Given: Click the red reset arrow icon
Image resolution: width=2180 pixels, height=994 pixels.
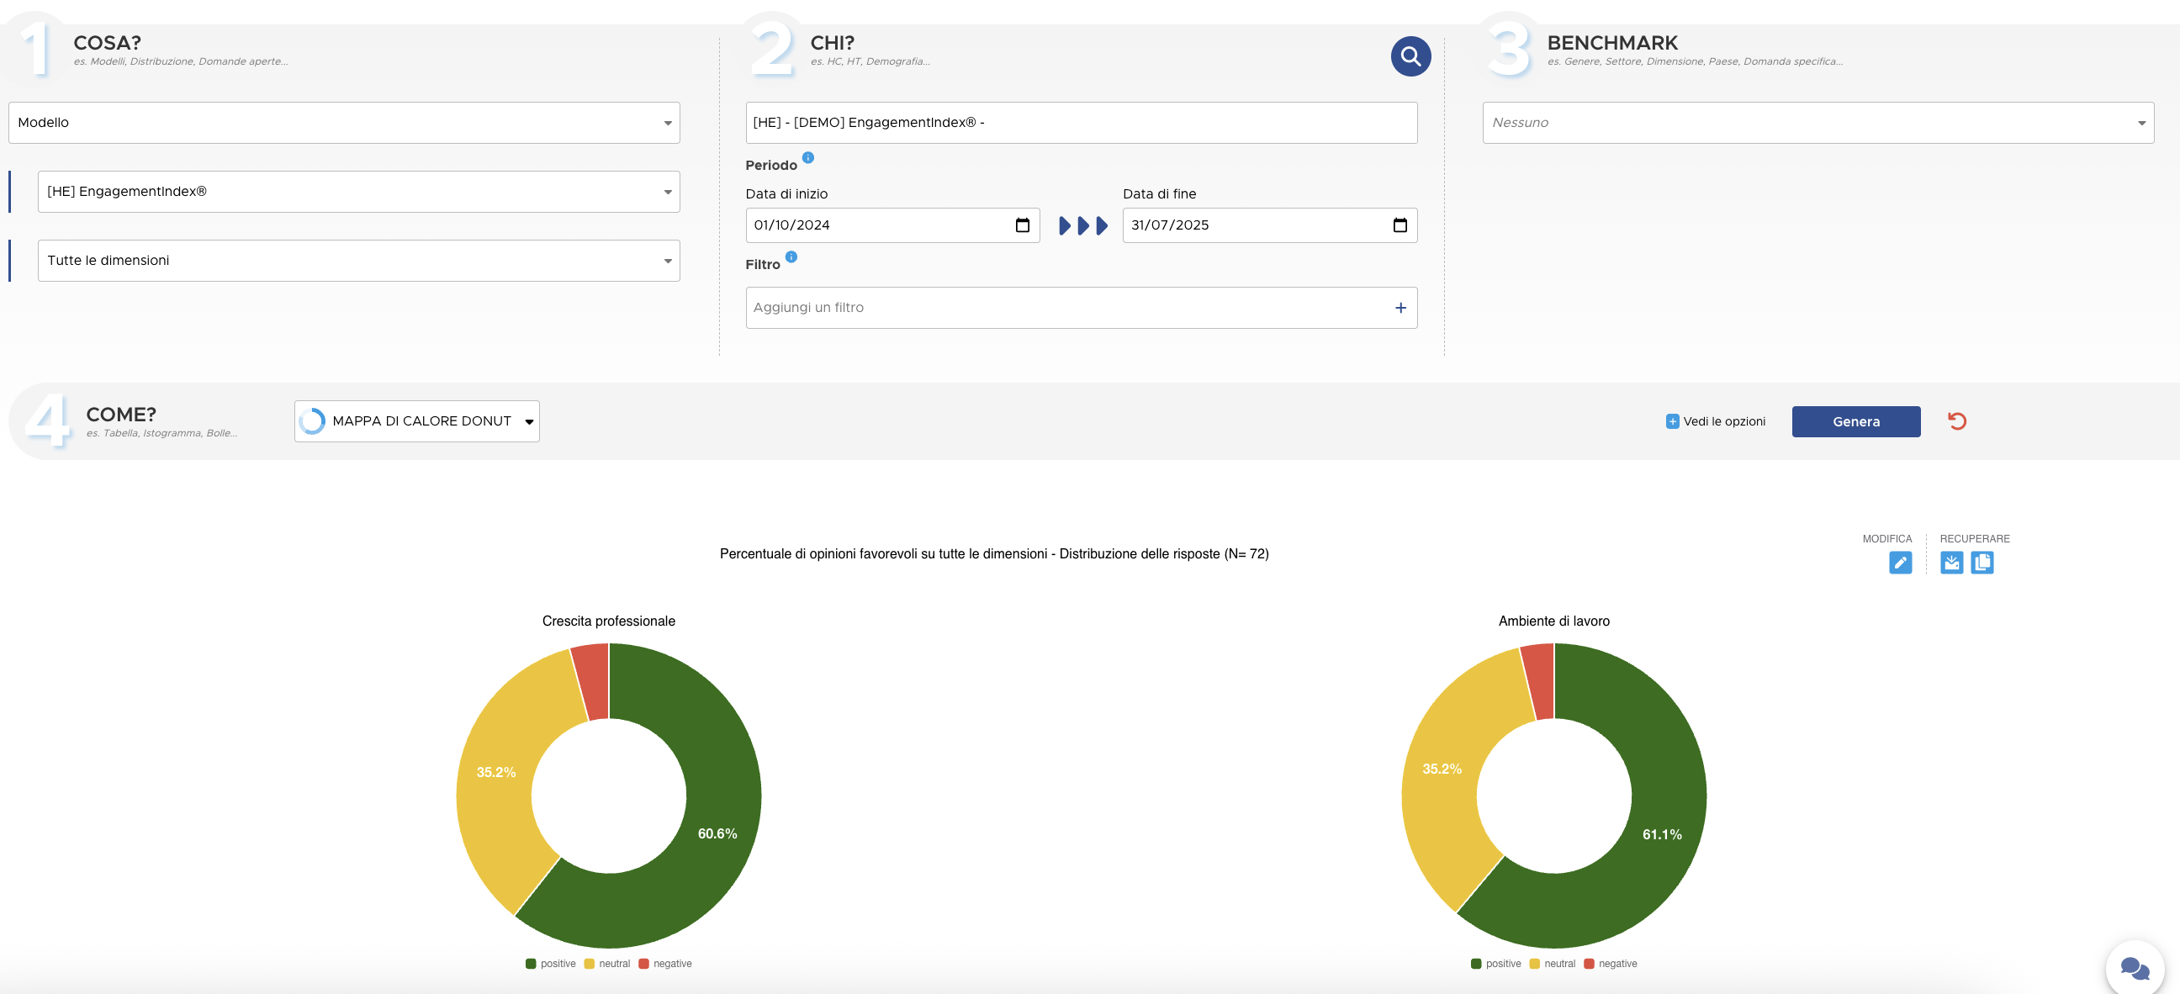Looking at the screenshot, I should pos(1956,421).
